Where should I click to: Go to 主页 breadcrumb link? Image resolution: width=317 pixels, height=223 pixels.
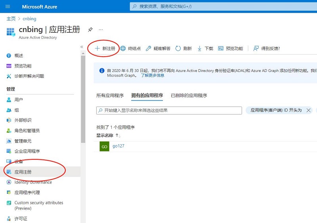11,19
